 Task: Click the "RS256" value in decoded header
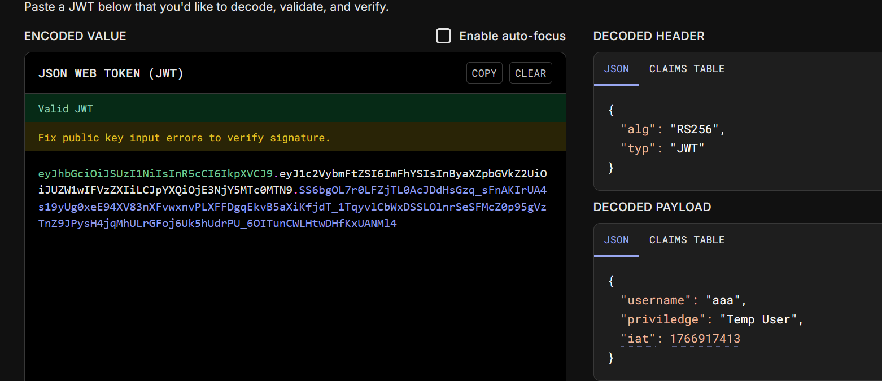pyautogui.click(x=695, y=129)
